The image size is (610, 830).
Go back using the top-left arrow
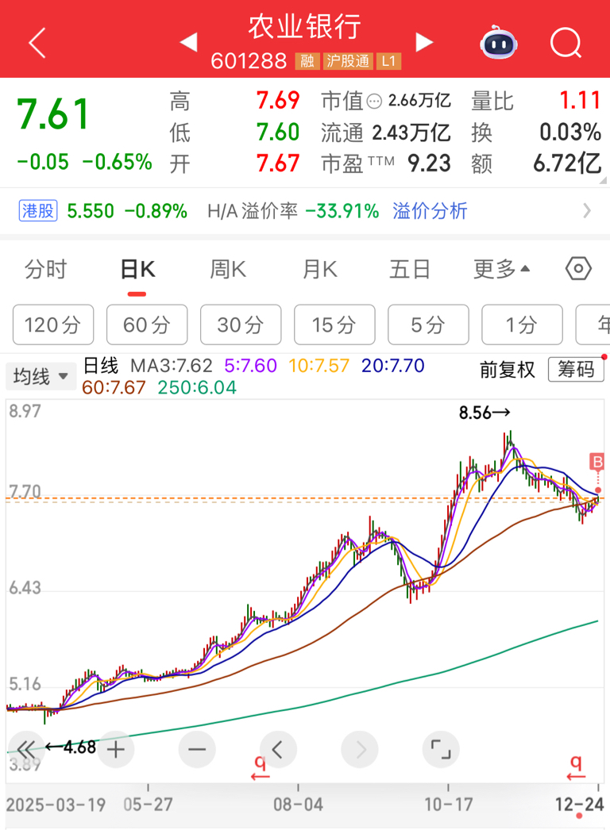(37, 43)
